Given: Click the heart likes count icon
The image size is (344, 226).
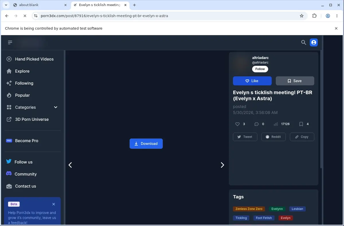Looking at the screenshot, I should (237, 124).
